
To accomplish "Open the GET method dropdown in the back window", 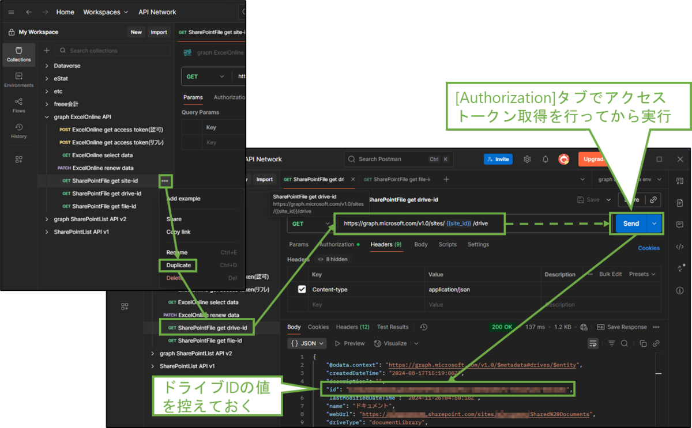I will [205, 76].
